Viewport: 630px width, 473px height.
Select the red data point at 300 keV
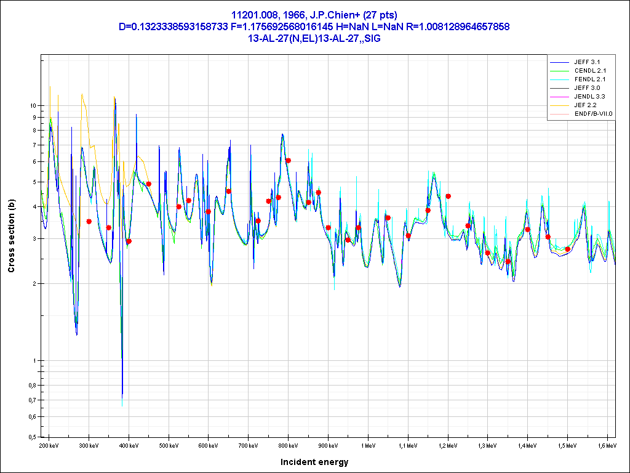pyautogui.click(x=89, y=221)
